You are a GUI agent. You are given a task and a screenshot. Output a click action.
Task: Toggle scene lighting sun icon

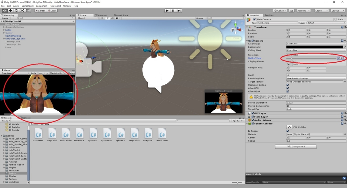click(107, 18)
